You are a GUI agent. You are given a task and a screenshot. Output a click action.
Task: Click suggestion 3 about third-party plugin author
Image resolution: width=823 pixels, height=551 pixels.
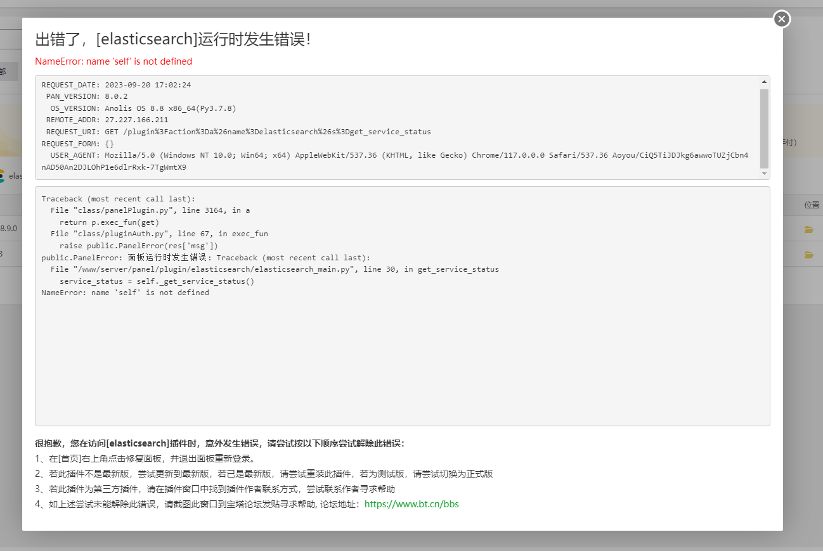[x=215, y=489]
